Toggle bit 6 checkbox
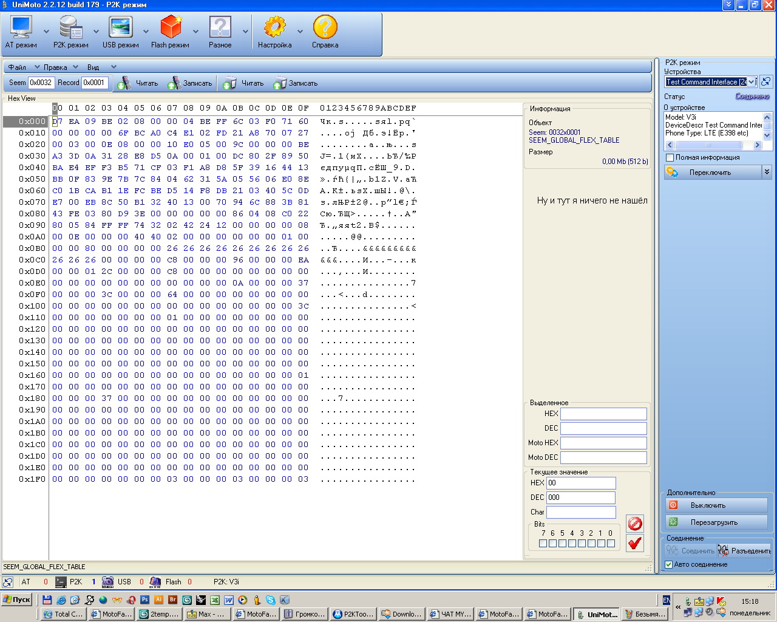Viewport: 777px width, 622px height. click(552, 544)
